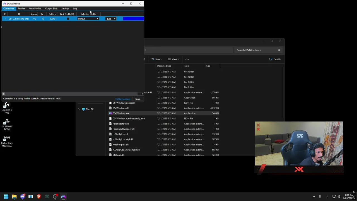Toggle the Link Profile/ID checkbox
The width and height of the screenshot is (357, 201).
tap(68, 19)
